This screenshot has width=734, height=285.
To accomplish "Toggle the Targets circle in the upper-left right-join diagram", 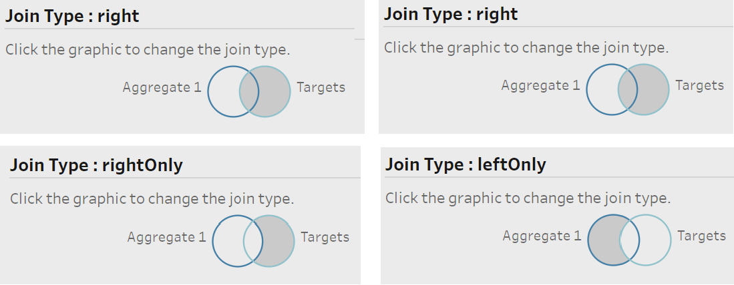I will pos(275,91).
